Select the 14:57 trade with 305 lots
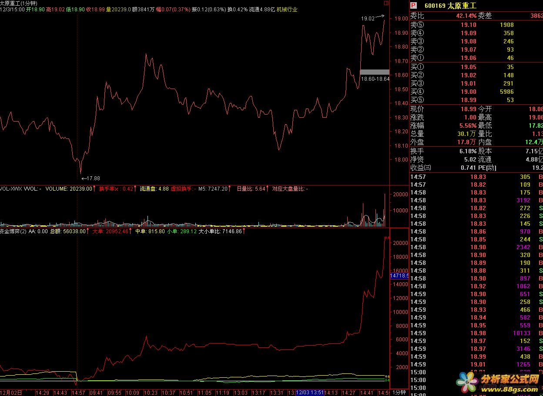 pyautogui.click(x=476, y=177)
